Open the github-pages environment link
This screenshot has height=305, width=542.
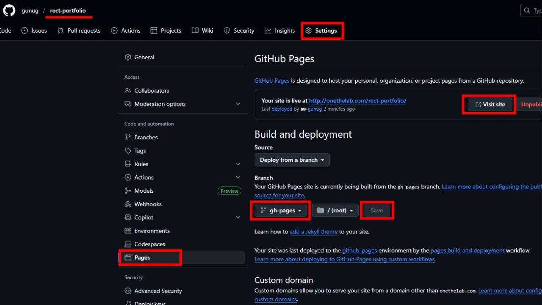tap(359, 250)
